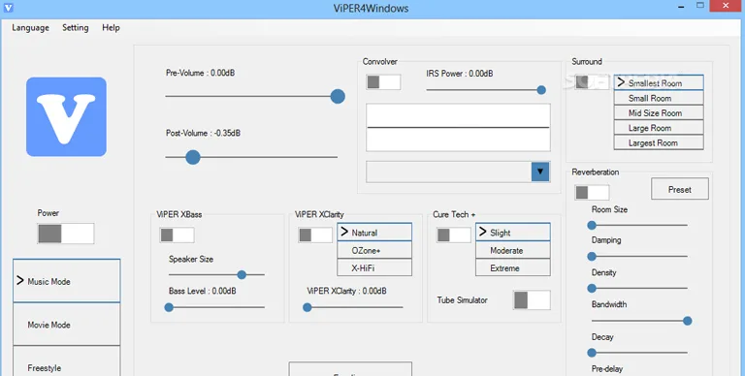Click the large ViPER V logo
Viewport: 745px width, 376px height.
coord(66,117)
